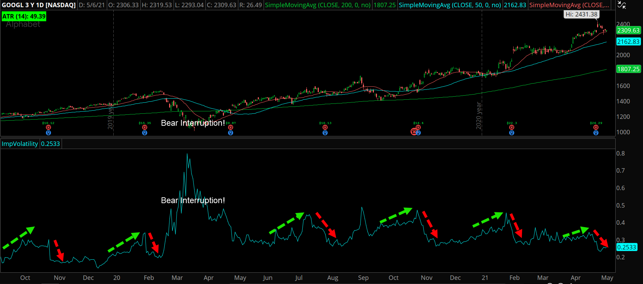The height and width of the screenshot is (284, 643).
Task: Open blue lightbulb icon under $16.4 earnings
Action: (418, 133)
